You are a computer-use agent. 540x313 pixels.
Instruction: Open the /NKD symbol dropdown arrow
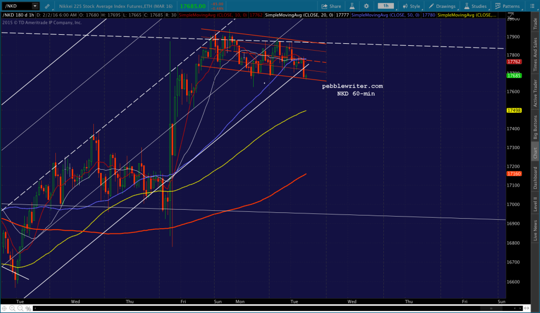[35, 6]
